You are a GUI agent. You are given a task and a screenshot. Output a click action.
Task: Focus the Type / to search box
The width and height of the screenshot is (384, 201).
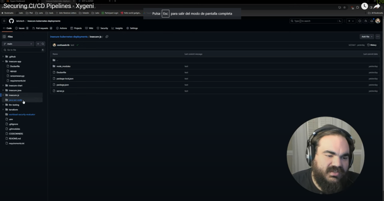316,21
